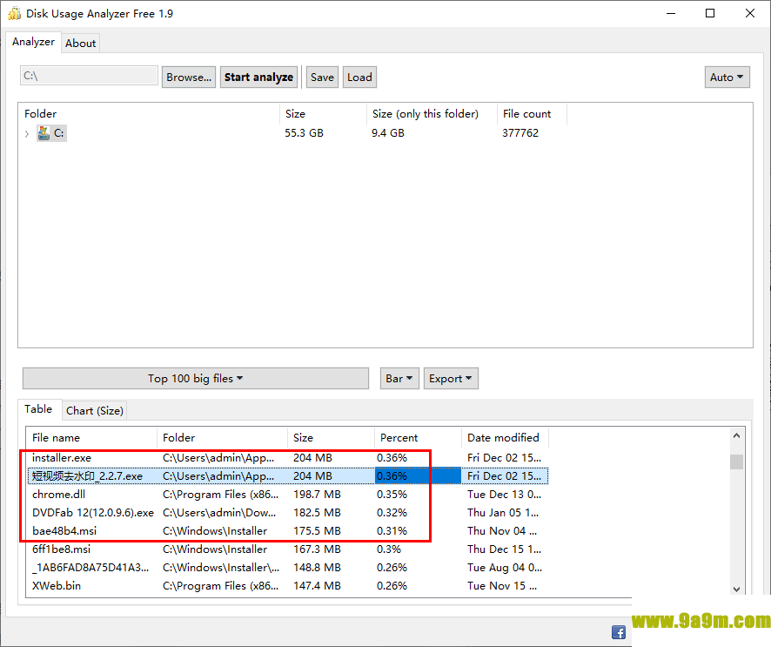
Task: Maximize the Disk Usage Analyzer window
Action: [710, 13]
